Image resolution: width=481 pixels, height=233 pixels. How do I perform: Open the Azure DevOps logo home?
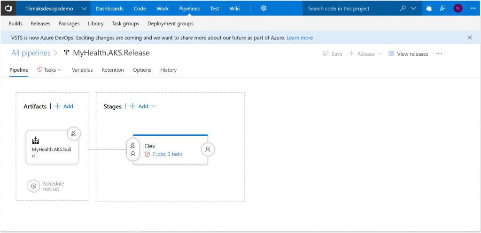pos(8,8)
